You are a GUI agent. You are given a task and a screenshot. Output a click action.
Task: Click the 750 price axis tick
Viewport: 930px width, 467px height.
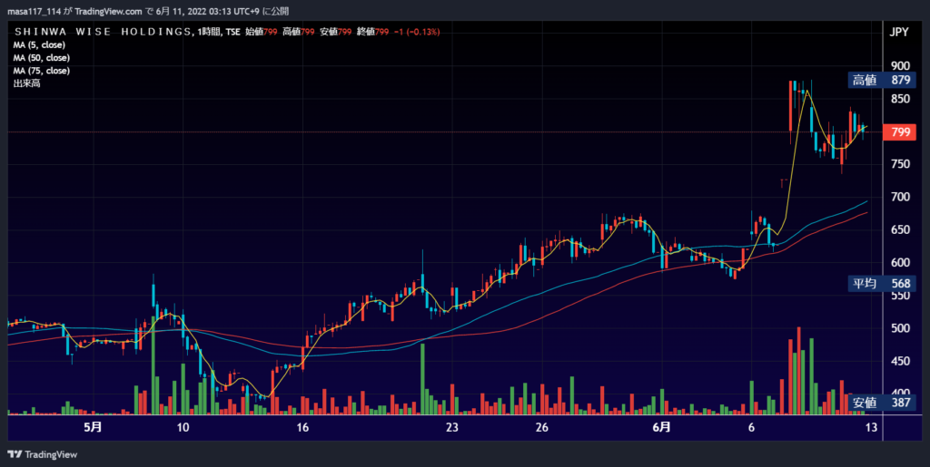point(900,164)
